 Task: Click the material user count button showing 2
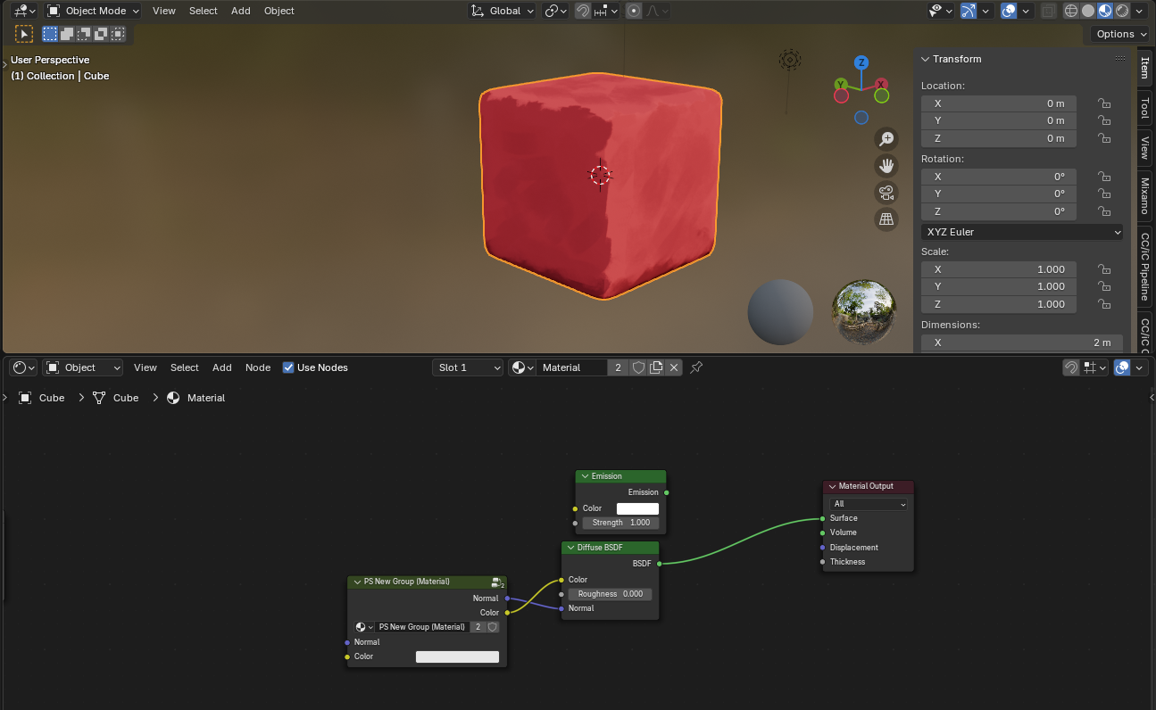pyautogui.click(x=618, y=367)
